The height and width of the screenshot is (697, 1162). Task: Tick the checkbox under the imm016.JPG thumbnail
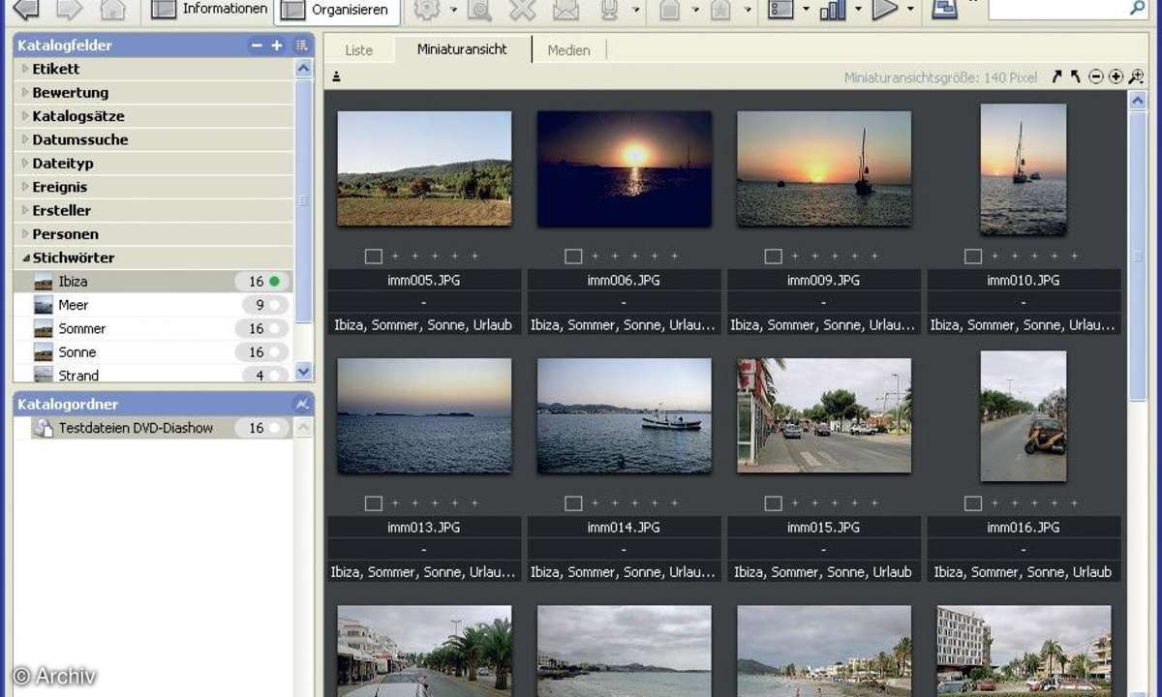pyautogui.click(x=973, y=503)
